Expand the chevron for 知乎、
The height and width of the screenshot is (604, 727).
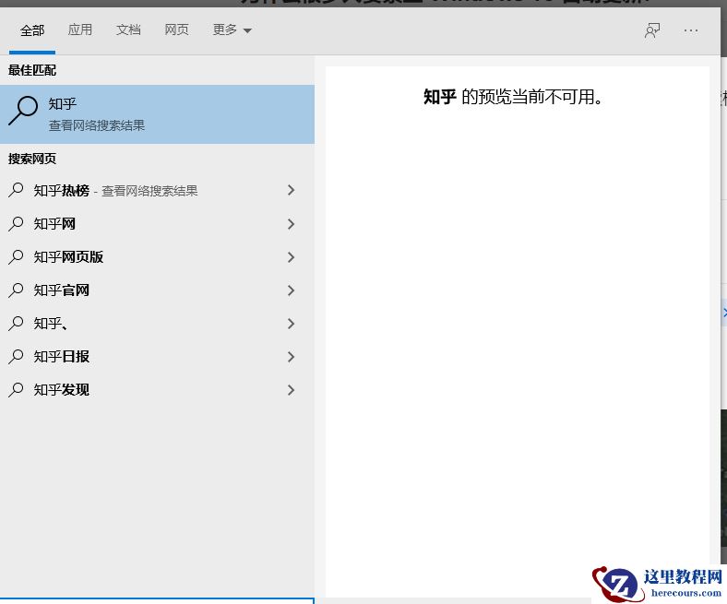pyautogui.click(x=292, y=324)
